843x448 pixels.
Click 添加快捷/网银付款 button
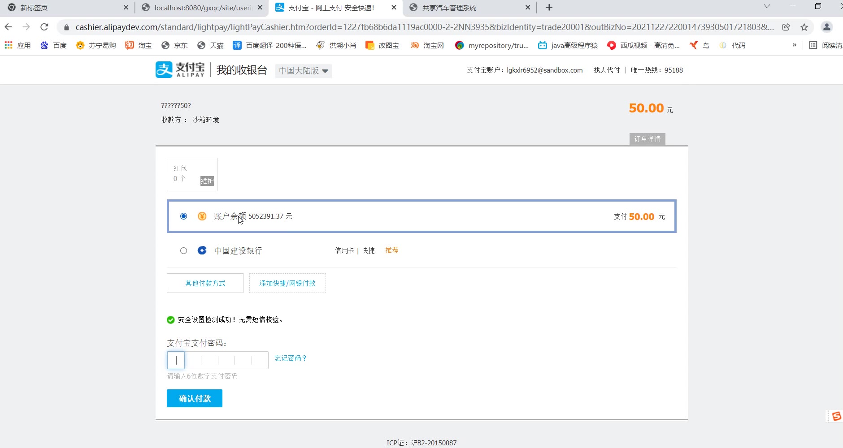287,283
